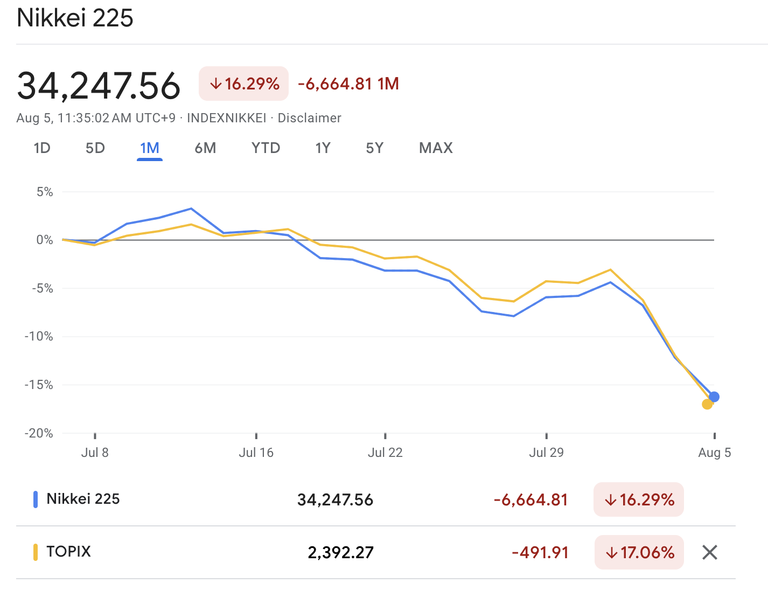The width and height of the screenshot is (768, 597).
Task: Open the Disclaimer link
Action: (309, 117)
